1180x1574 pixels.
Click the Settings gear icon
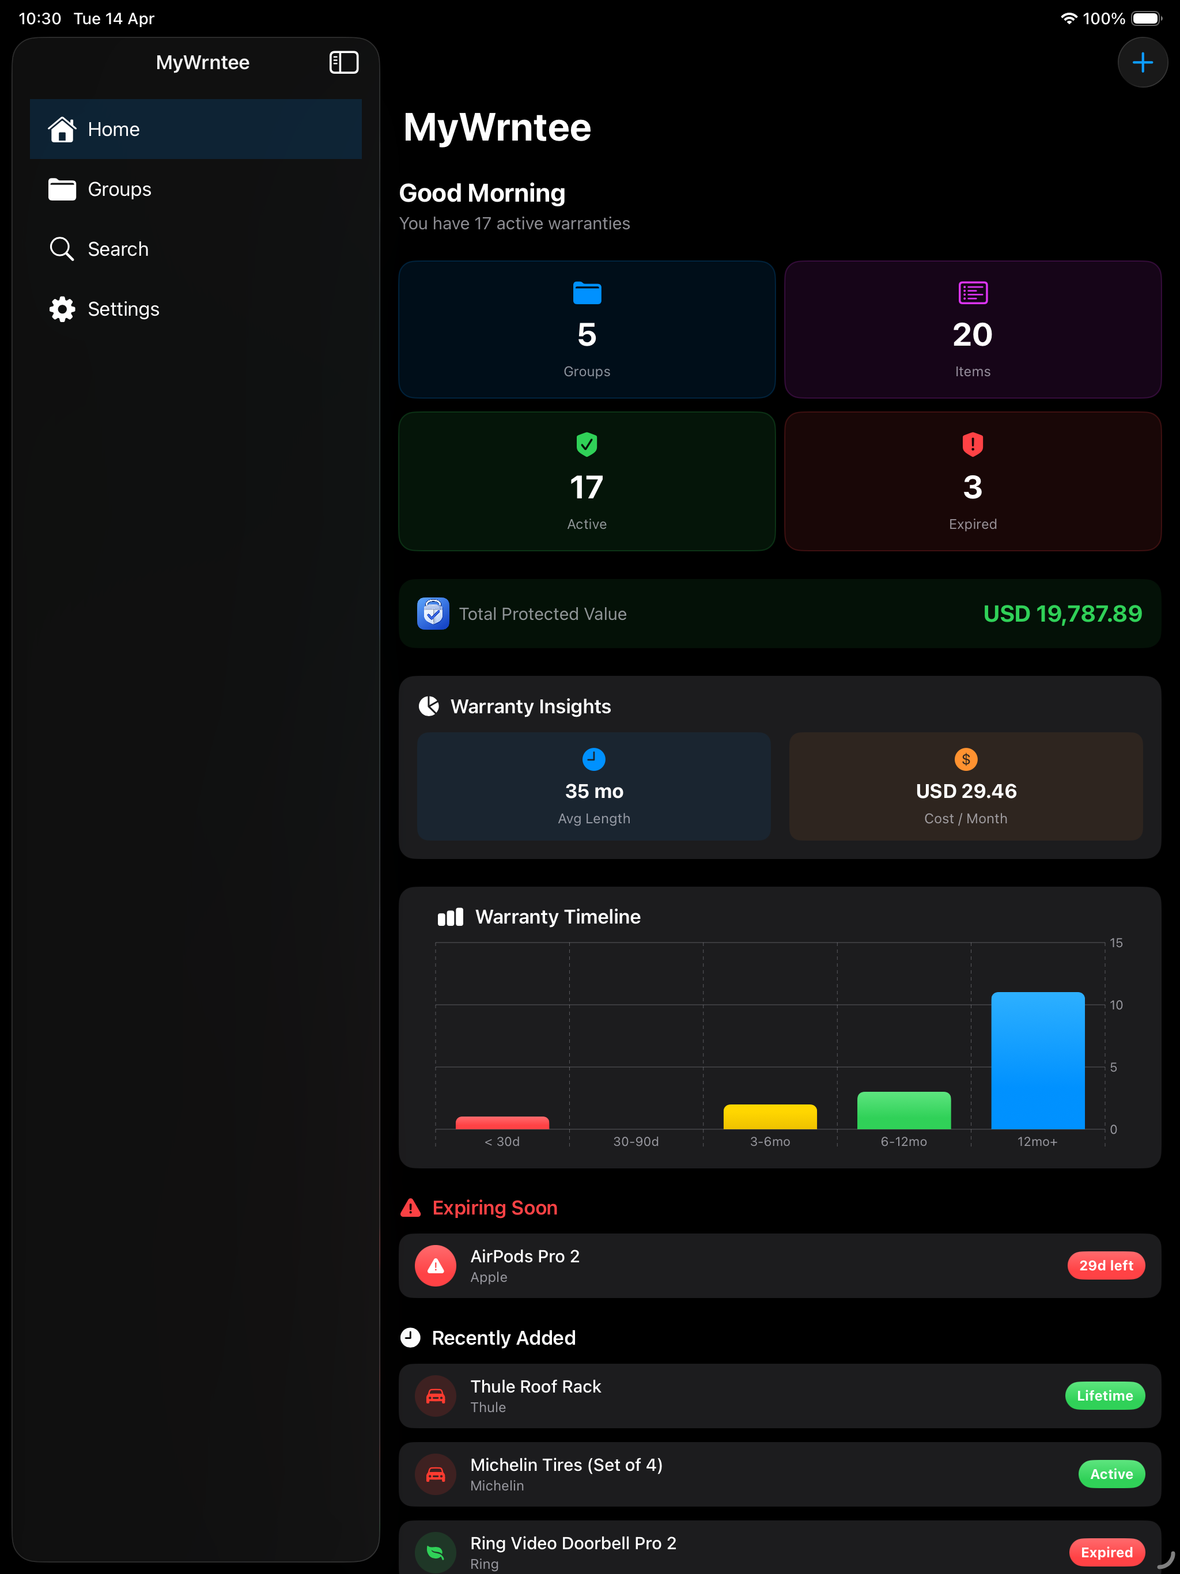click(x=62, y=309)
